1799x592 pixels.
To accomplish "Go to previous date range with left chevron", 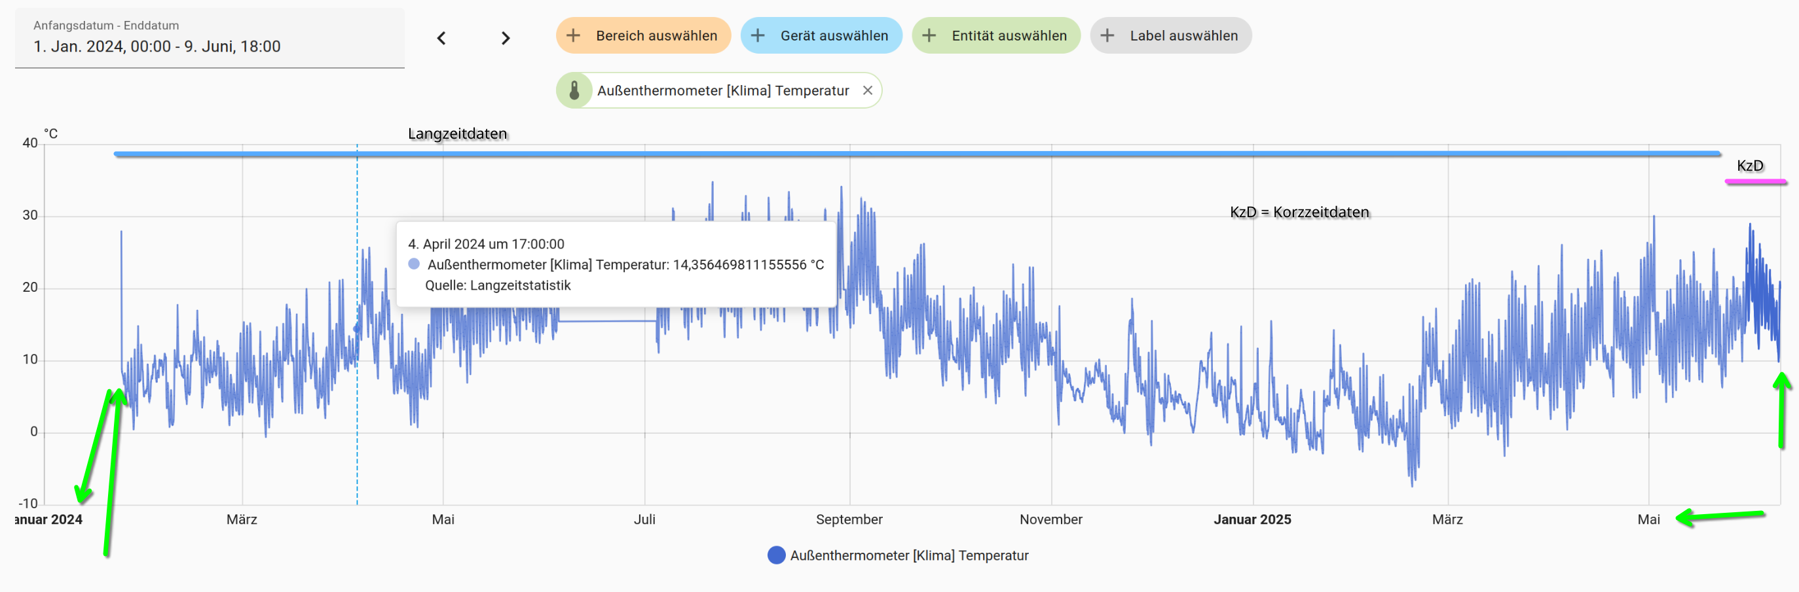I will [x=441, y=39].
